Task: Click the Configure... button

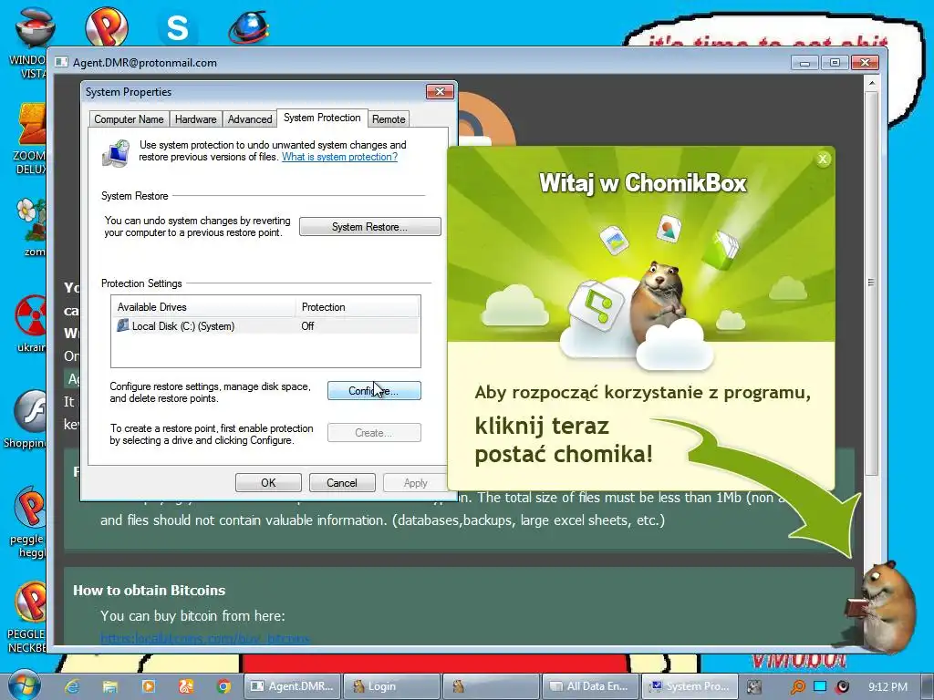Action: point(374,391)
